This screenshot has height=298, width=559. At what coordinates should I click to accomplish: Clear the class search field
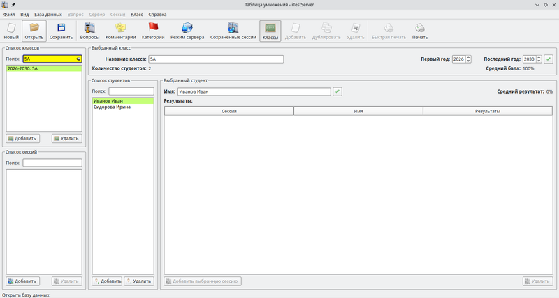tap(78, 59)
